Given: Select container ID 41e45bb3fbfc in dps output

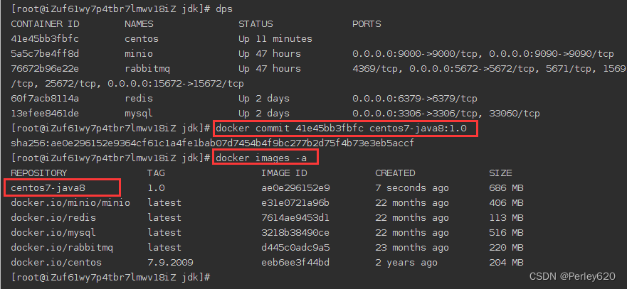Looking at the screenshot, I should (x=45, y=39).
